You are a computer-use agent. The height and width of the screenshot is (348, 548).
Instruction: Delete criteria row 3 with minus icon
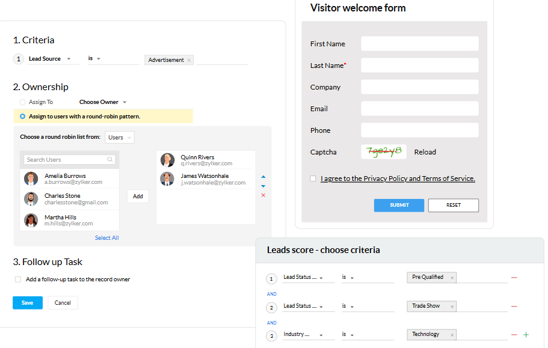[x=514, y=335]
